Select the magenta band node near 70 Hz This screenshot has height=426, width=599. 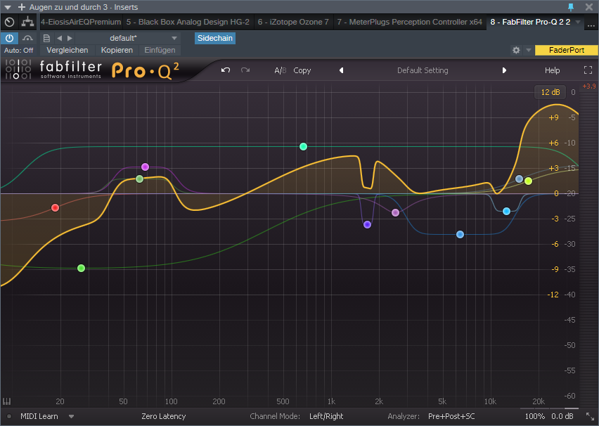(x=145, y=167)
